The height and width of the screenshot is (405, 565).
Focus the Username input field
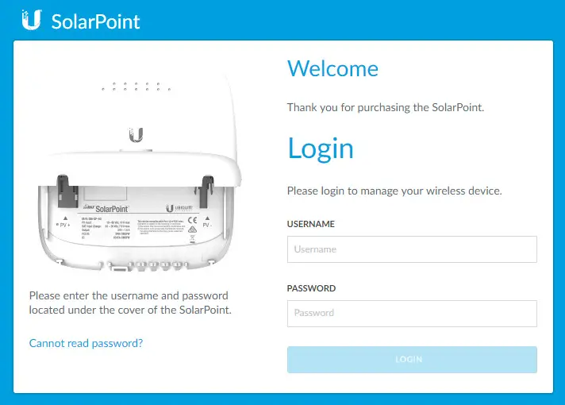[412, 249]
